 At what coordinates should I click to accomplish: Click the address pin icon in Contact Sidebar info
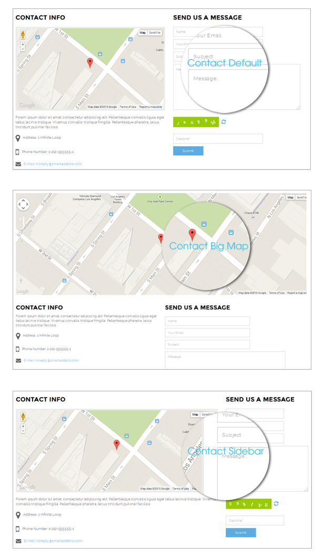[x=18, y=515]
